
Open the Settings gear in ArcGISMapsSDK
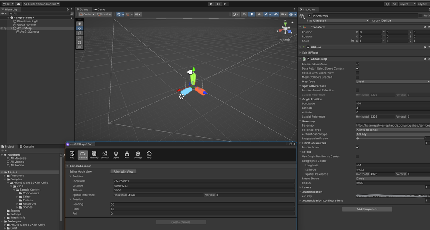pos(138,154)
